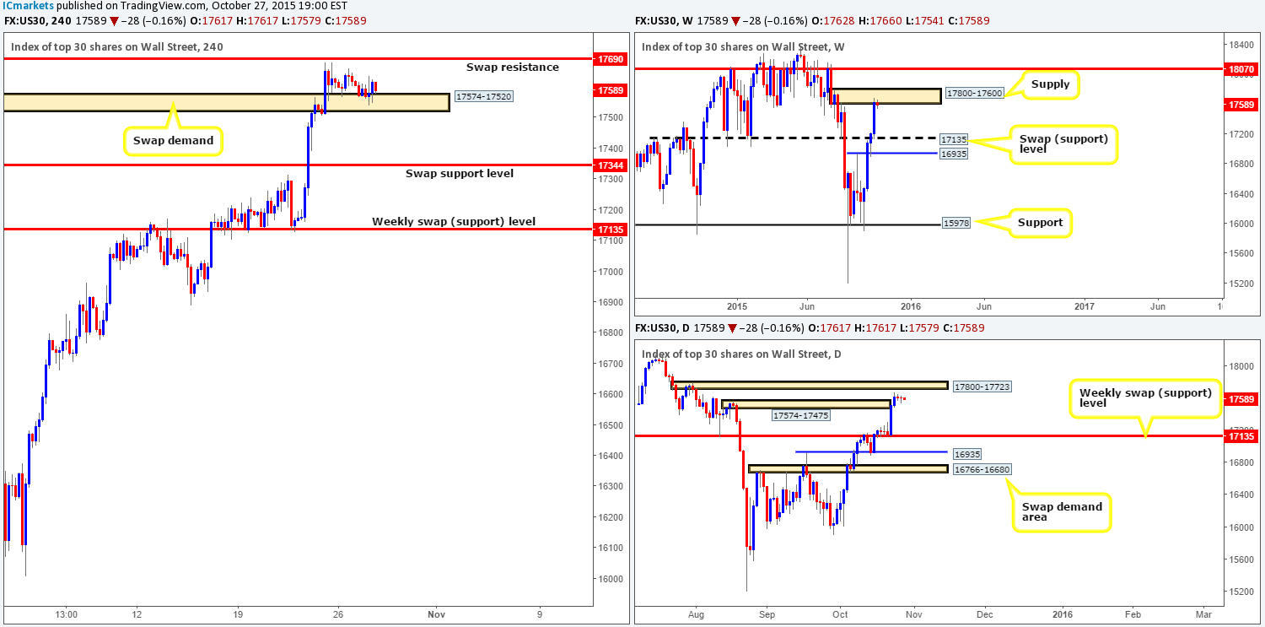Select the 'Swap support level' annotation on 240 chart
This screenshot has width=1265, height=627.
point(459,173)
